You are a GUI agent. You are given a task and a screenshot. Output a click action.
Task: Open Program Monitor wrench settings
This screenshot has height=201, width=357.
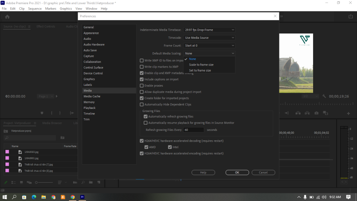(324, 96)
